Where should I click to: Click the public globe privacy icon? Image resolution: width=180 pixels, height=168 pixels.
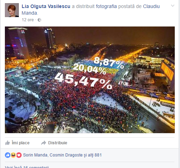point(39,20)
